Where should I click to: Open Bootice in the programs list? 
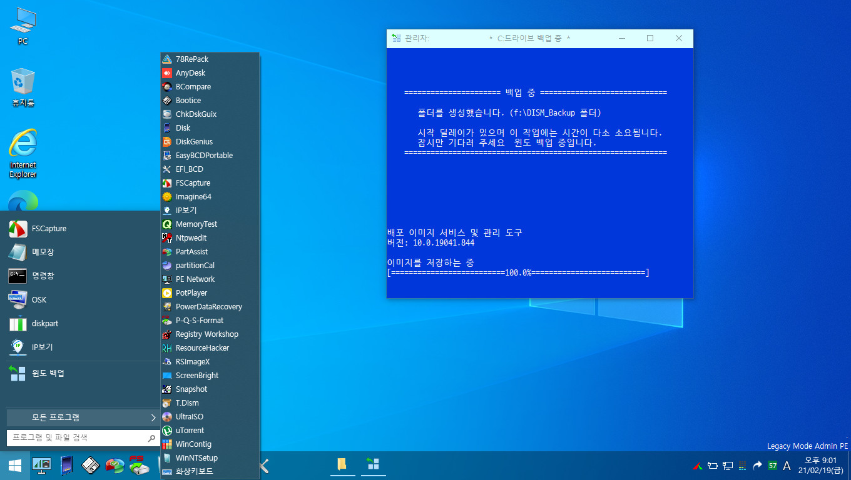point(210,100)
